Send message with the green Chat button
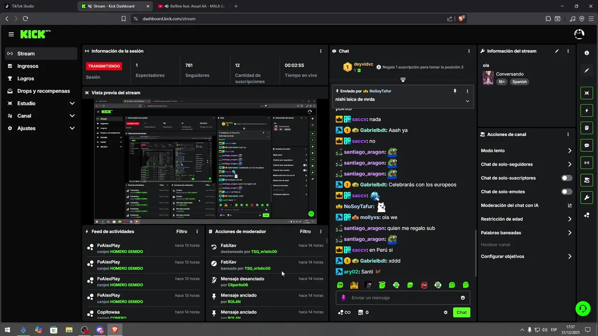598x336 pixels. click(462, 313)
